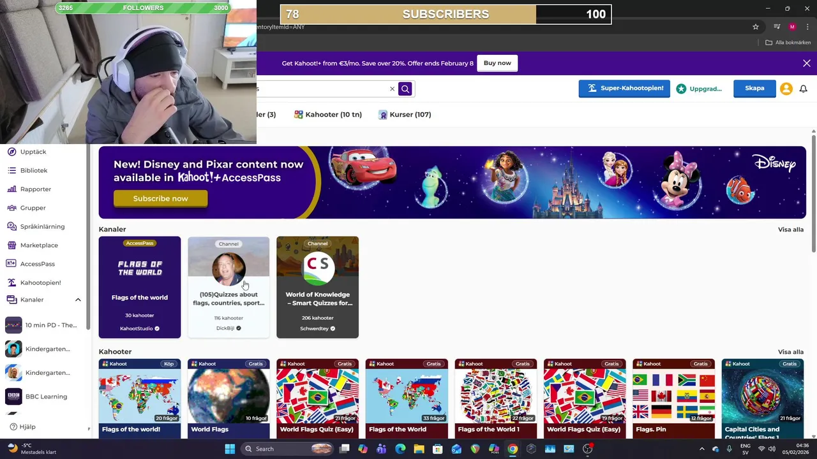Open AccessPass sidebar entry

pyautogui.click(x=37, y=264)
